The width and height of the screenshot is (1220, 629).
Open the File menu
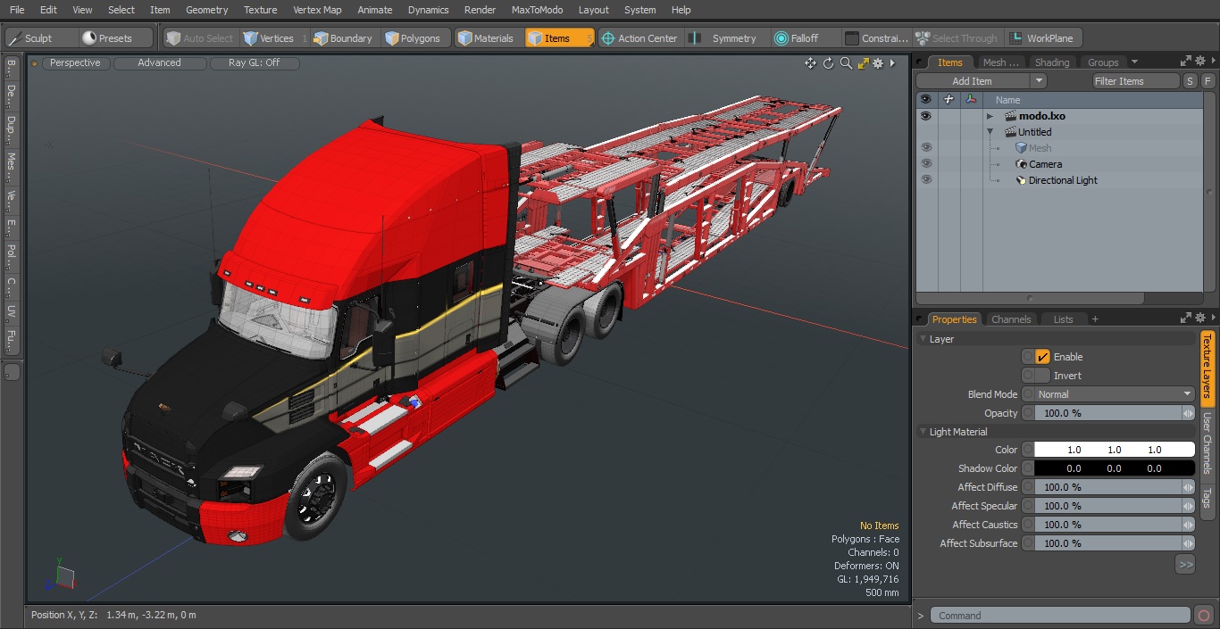point(17,10)
